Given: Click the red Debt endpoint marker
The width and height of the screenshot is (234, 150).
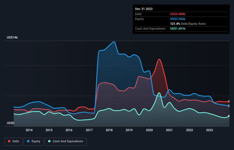Looking at the screenshot, I should coord(229,101).
